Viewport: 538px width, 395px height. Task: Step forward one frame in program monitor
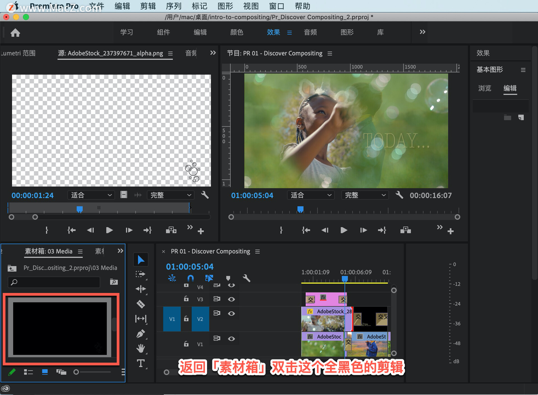click(x=363, y=230)
